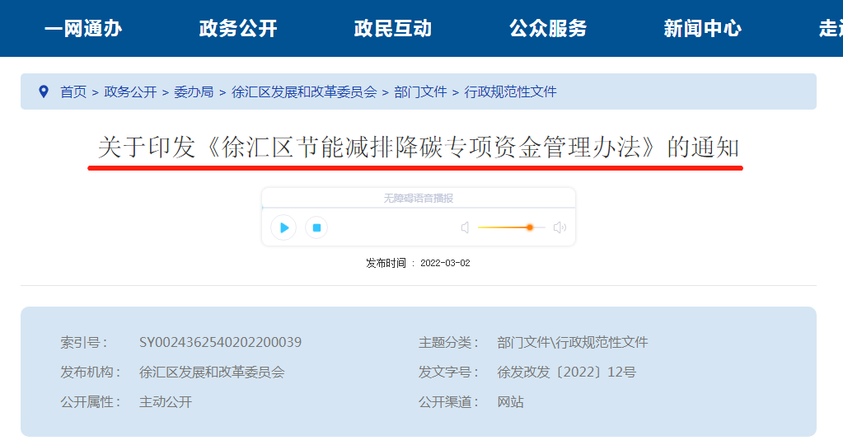Click the low-volume speaker icon
This screenshot has height=445, width=843.
tap(465, 227)
